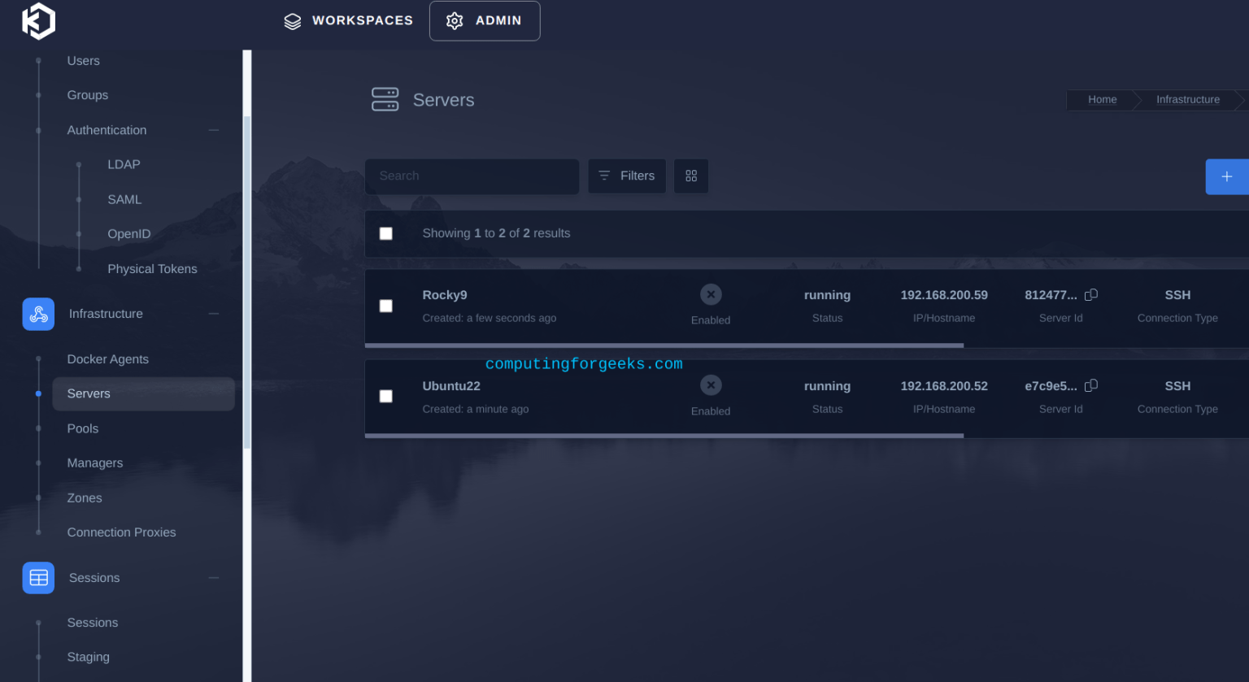The height and width of the screenshot is (682, 1249).
Task: Click the Sessions panel icon in sidebar
Action: [x=38, y=578]
